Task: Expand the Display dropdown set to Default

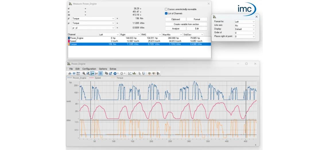Action: (x=245, y=29)
